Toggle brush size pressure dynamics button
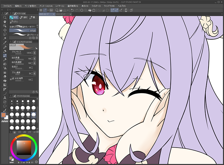Image resolution: width=224 pixels, height=165 pixels. tap(35, 53)
